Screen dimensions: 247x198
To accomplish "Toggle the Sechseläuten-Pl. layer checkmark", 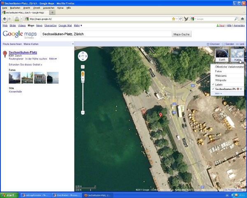I will pos(213,89).
